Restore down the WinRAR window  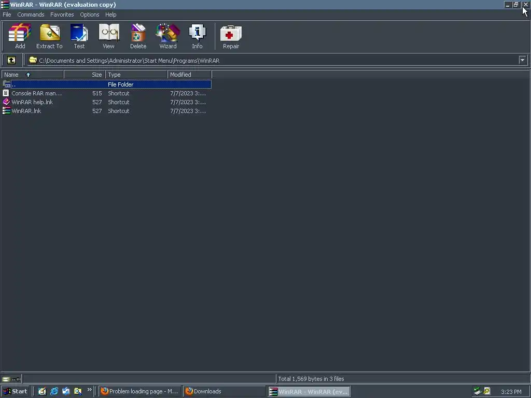516,4
